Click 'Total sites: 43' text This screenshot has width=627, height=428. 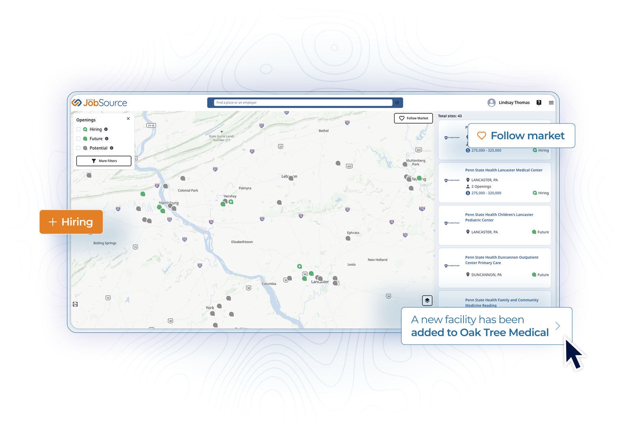tap(450, 116)
